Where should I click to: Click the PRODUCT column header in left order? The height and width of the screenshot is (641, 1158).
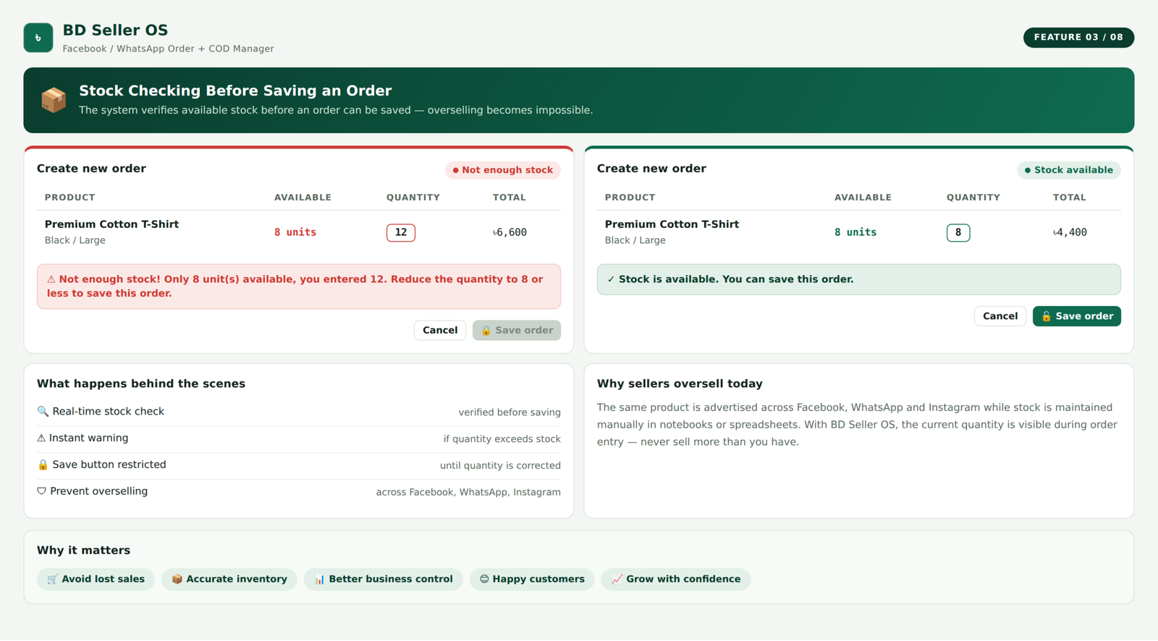69,198
